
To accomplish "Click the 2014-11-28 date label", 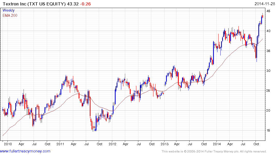I will pyautogui.click(x=265, y=4).
